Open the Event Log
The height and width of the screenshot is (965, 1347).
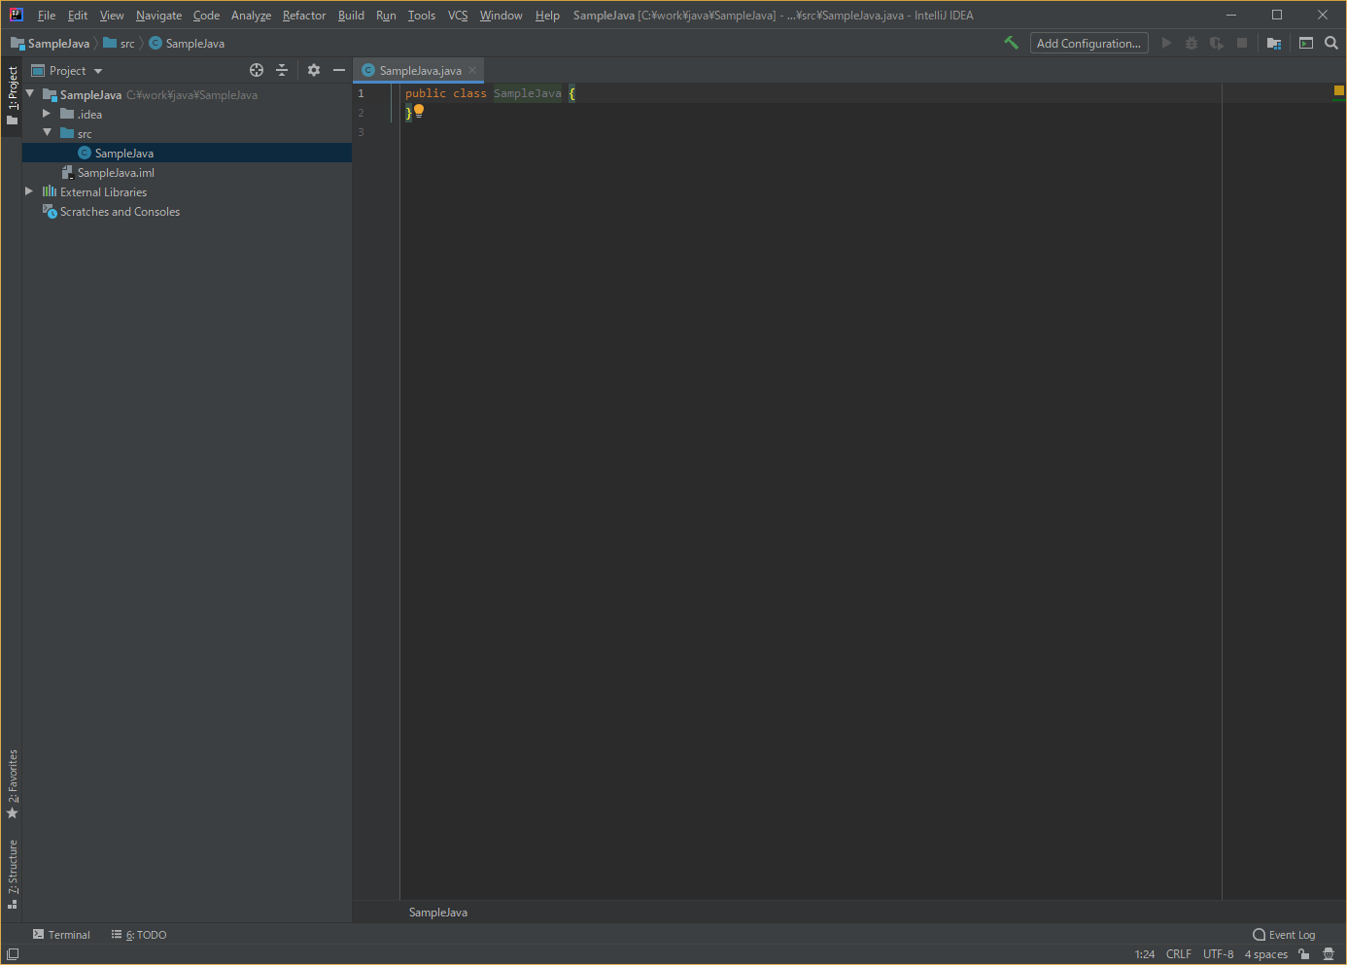click(1284, 935)
